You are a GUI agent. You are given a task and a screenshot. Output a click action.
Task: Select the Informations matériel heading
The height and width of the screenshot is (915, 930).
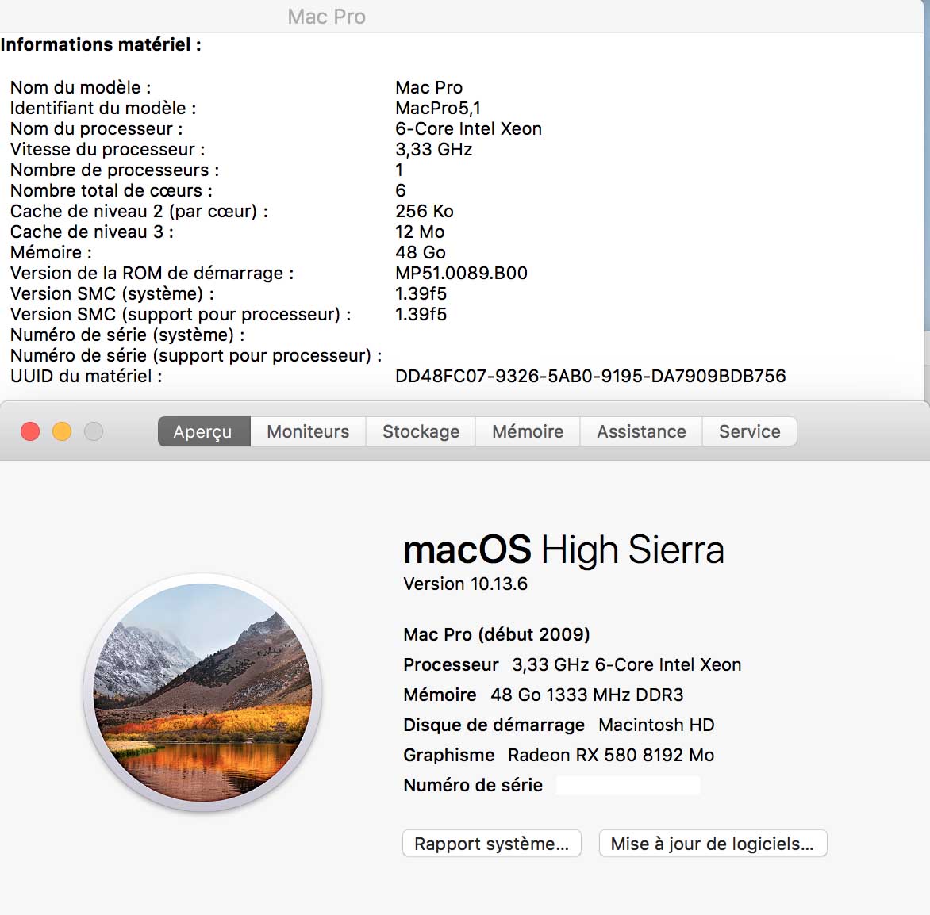click(x=101, y=44)
